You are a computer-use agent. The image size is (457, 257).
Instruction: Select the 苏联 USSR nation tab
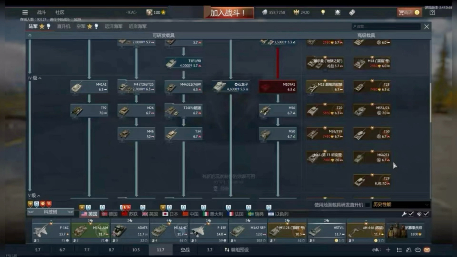click(x=130, y=214)
